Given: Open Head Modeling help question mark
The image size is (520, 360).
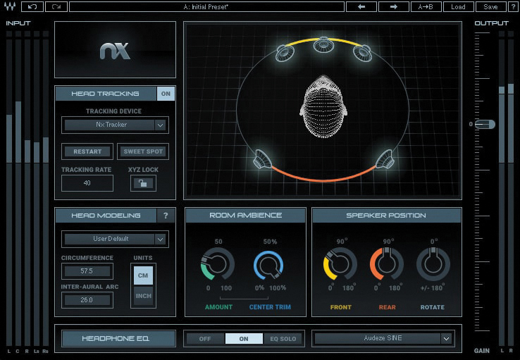Looking at the screenshot, I should 166,216.
